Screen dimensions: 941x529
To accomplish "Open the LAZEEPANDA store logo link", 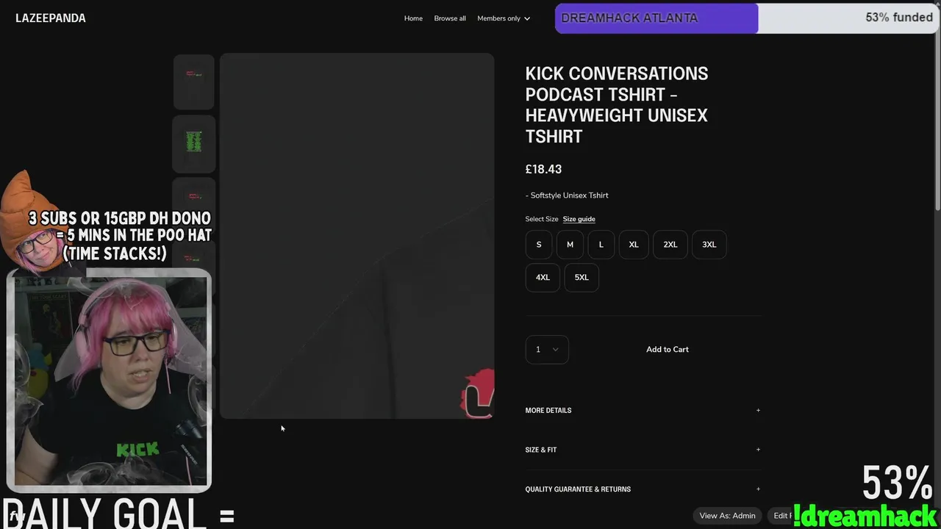I will click(51, 18).
